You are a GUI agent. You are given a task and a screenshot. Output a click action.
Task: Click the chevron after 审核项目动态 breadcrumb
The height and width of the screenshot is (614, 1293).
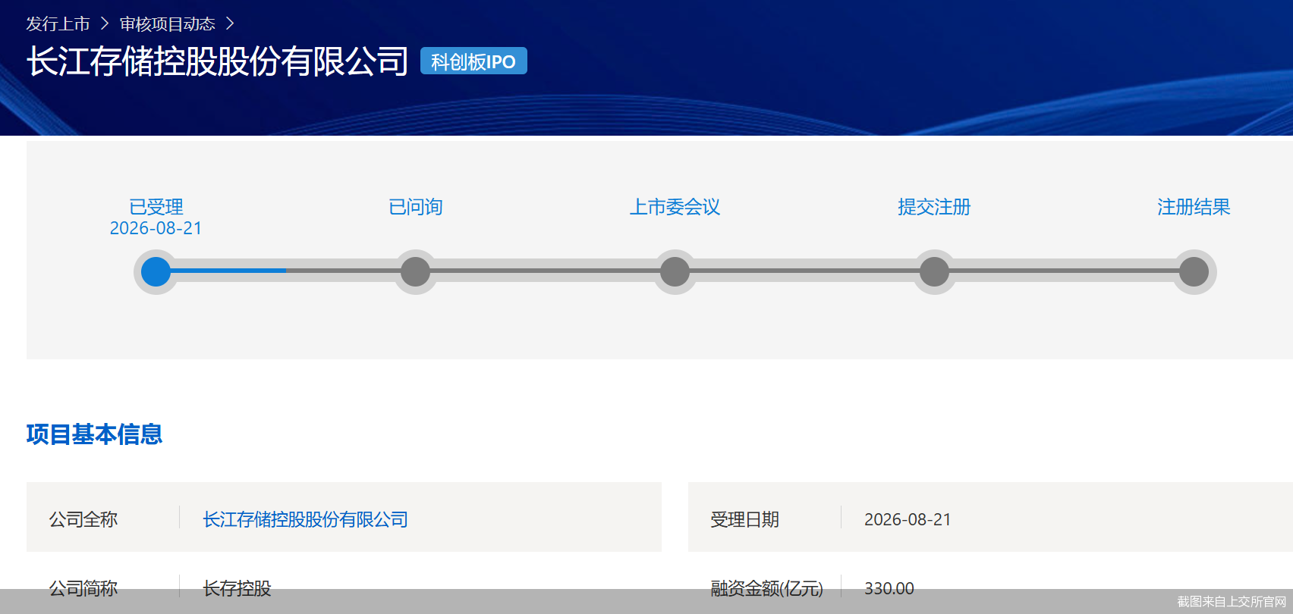(x=230, y=24)
